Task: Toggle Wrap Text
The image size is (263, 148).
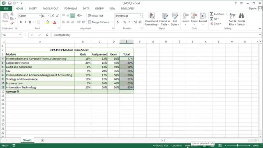Action: point(95,16)
